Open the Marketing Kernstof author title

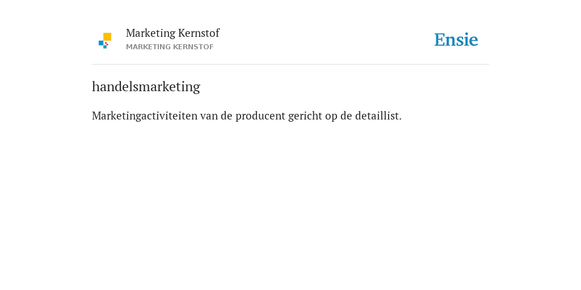pyautogui.click(x=172, y=33)
